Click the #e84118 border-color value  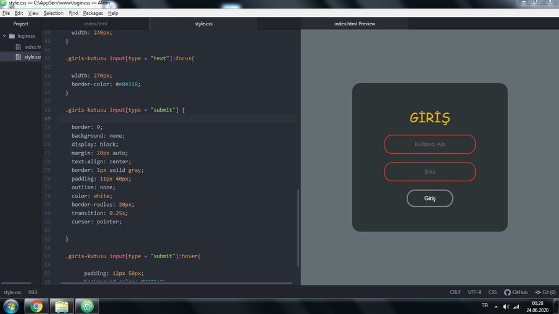127,84
